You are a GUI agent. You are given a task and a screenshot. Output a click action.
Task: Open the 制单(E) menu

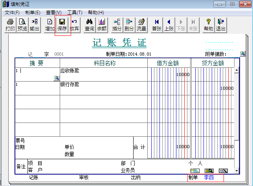coord(33,13)
